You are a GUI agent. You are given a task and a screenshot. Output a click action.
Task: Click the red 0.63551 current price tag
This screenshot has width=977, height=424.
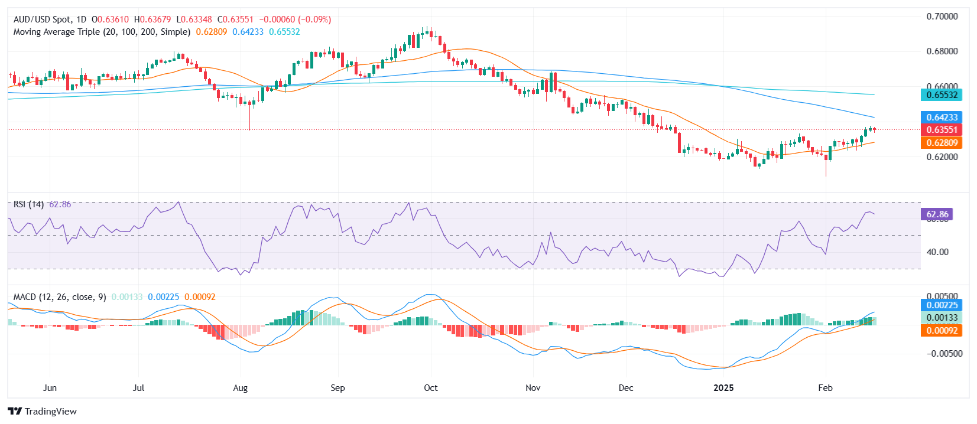pyautogui.click(x=942, y=130)
